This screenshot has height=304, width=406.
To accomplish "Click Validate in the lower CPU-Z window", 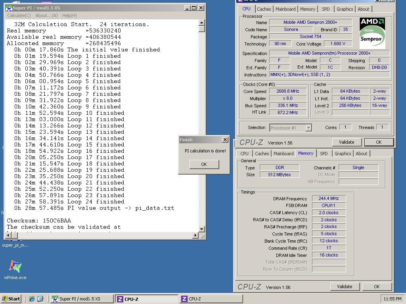I will point(345,287).
